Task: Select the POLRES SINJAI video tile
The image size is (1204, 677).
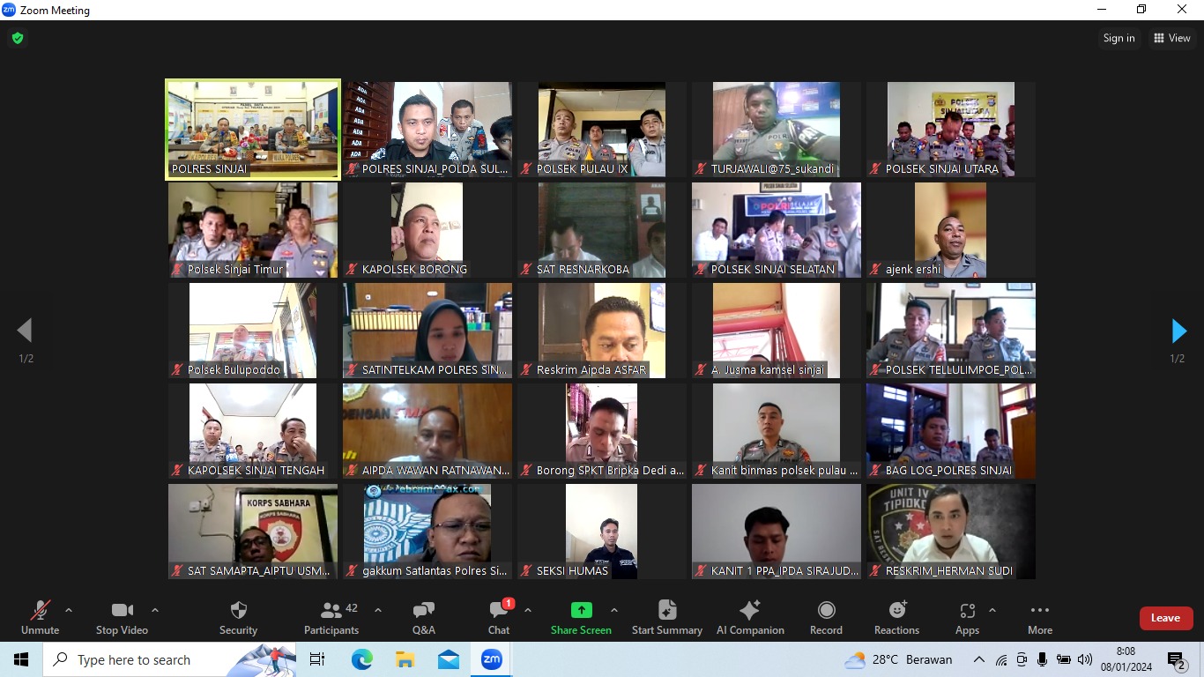Action: pyautogui.click(x=253, y=130)
